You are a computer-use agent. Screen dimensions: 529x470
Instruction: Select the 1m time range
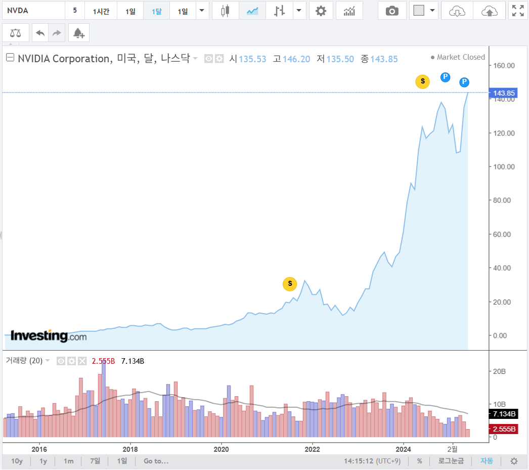pos(68,461)
